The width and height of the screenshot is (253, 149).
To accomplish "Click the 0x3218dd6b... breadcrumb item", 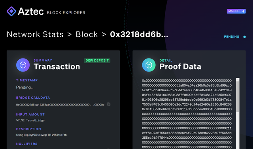I will pos(139,34).
